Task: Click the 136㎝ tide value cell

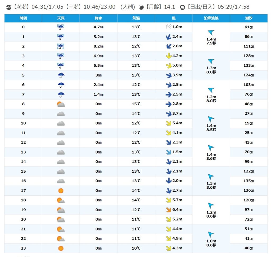Action: (x=249, y=191)
